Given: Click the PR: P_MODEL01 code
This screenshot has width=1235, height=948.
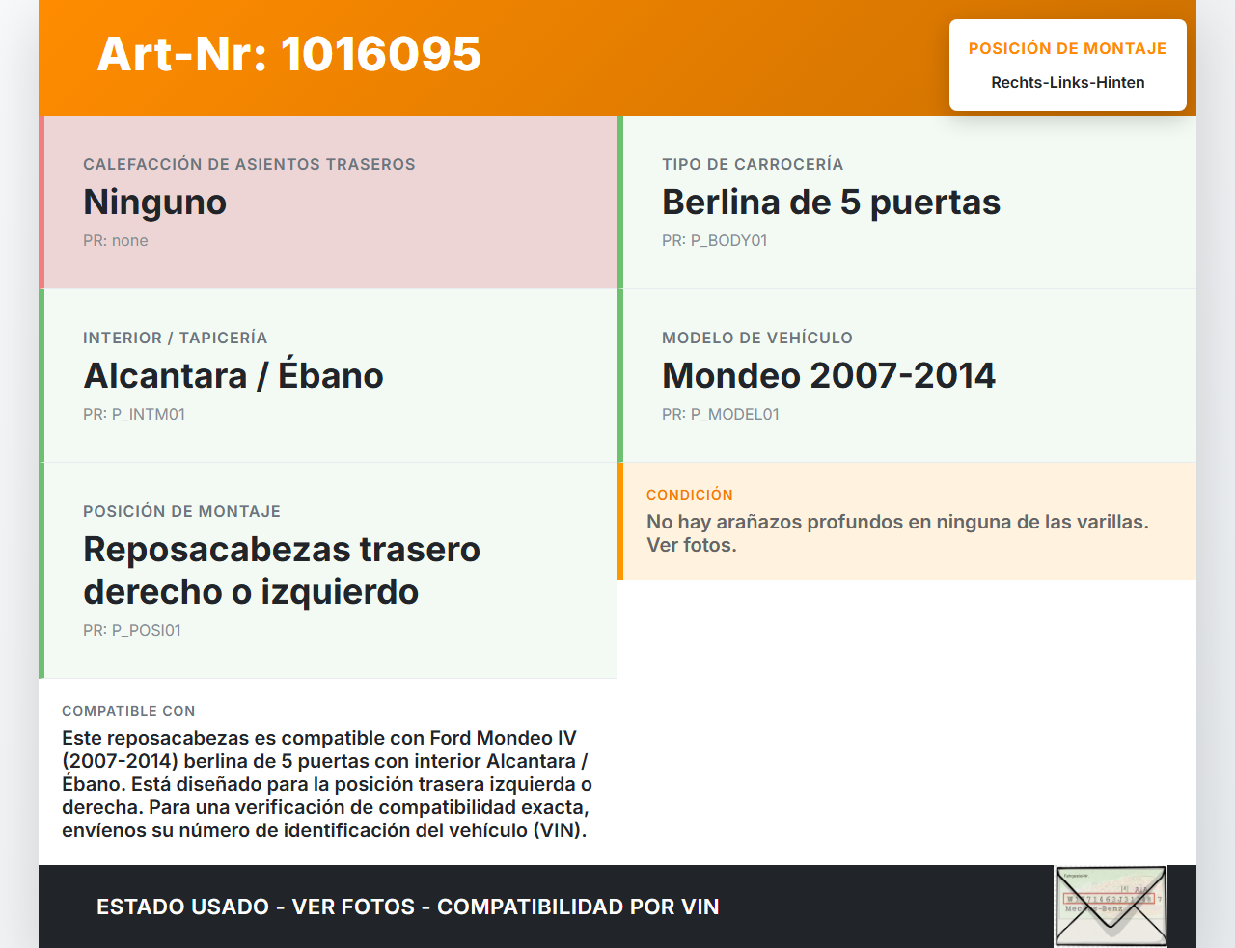Looking at the screenshot, I should tap(721, 415).
